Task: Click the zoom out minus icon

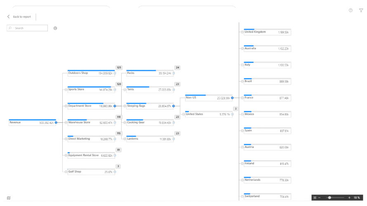Action: click(319, 198)
